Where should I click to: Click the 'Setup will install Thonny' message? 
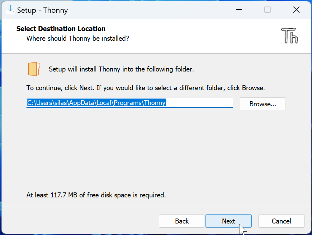click(121, 69)
